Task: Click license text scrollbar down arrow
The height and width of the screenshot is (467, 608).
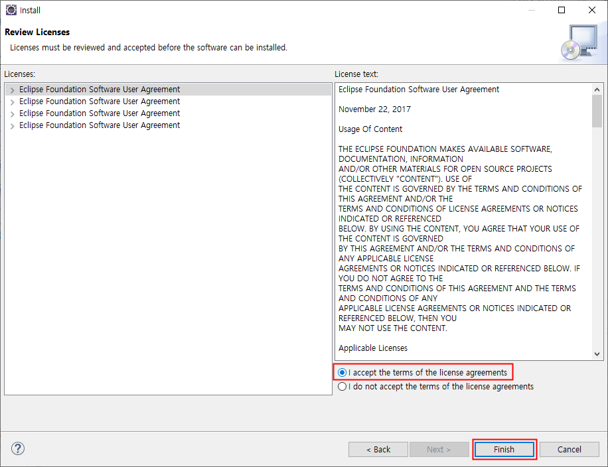Action: tap(597, 354)
